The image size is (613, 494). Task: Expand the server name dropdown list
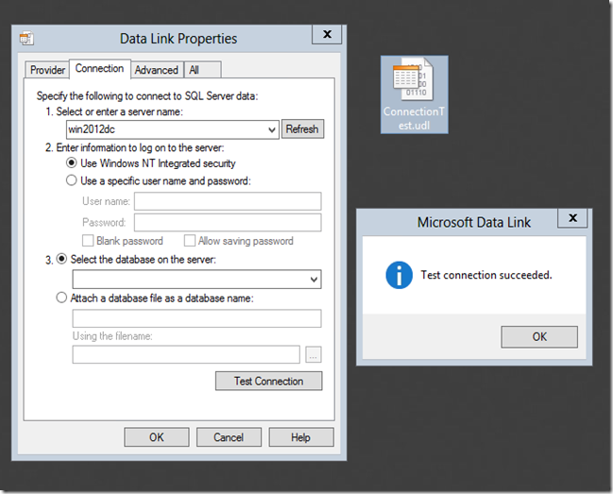272,129
